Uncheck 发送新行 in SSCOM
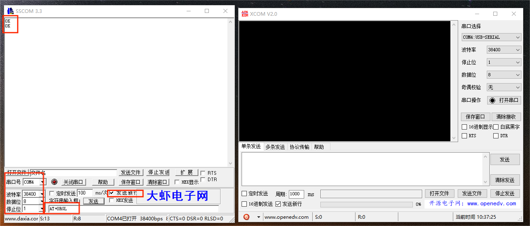The width and height of the screenshot is (530, 226). coord(111,193)
